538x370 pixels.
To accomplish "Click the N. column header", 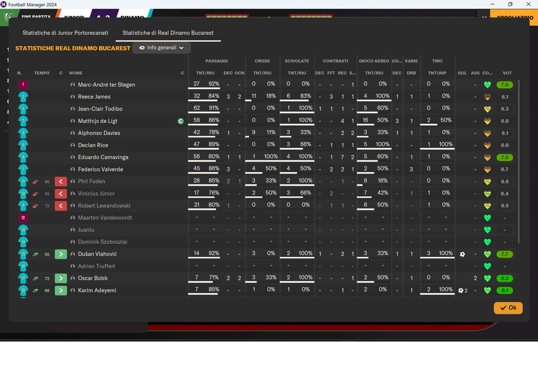I will 19,73.
